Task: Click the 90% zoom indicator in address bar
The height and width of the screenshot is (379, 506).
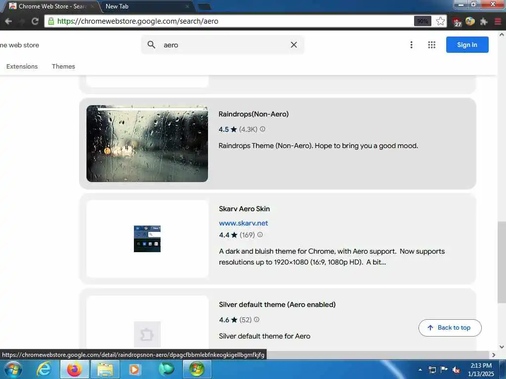Action: 422,21
